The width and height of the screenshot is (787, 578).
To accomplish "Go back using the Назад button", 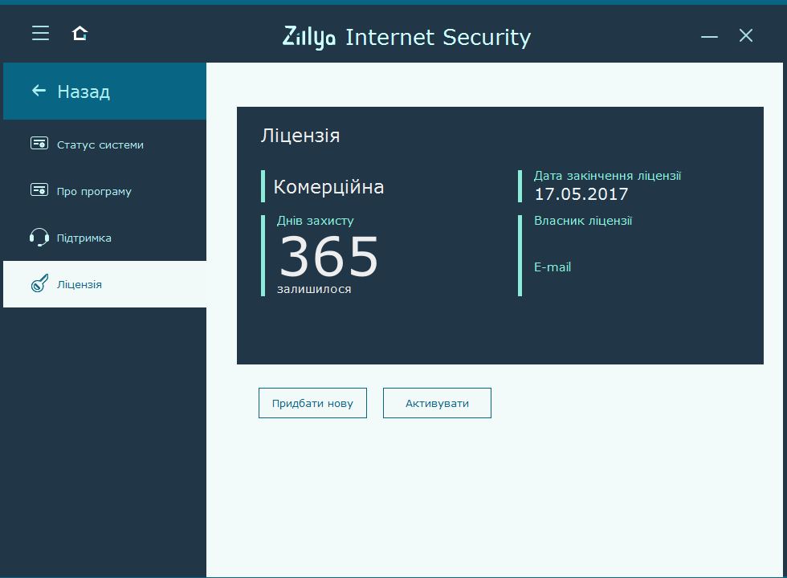I will (105, 92).
